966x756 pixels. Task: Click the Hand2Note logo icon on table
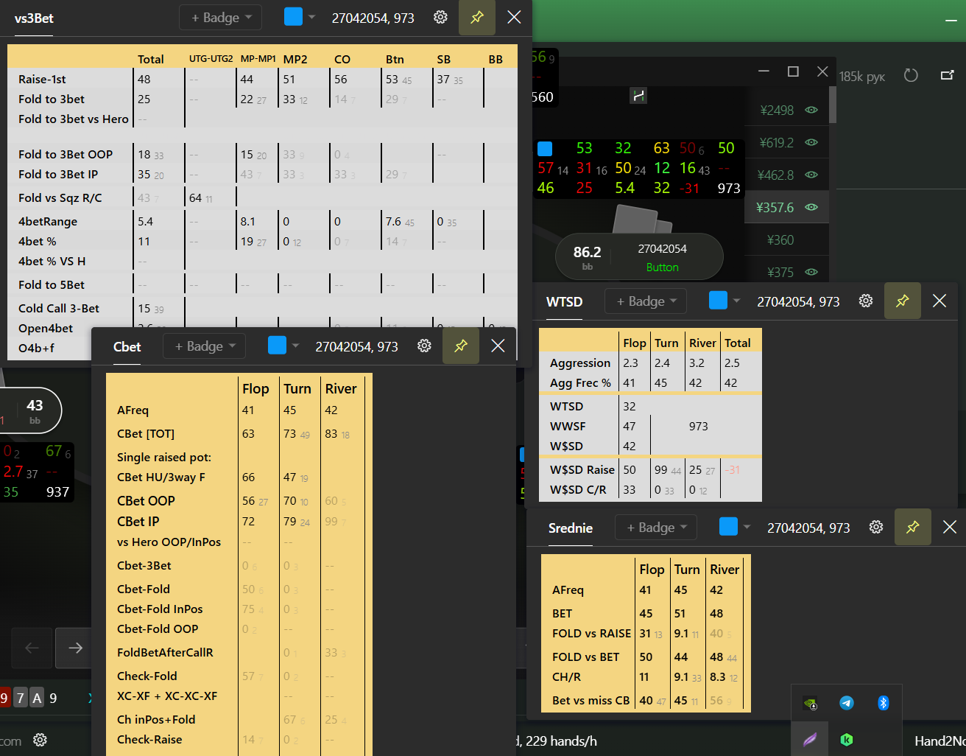[638, 96]
